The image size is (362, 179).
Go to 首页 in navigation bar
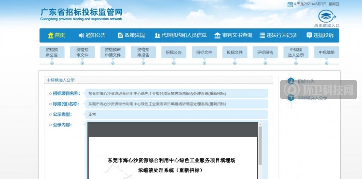coord(60,36)
